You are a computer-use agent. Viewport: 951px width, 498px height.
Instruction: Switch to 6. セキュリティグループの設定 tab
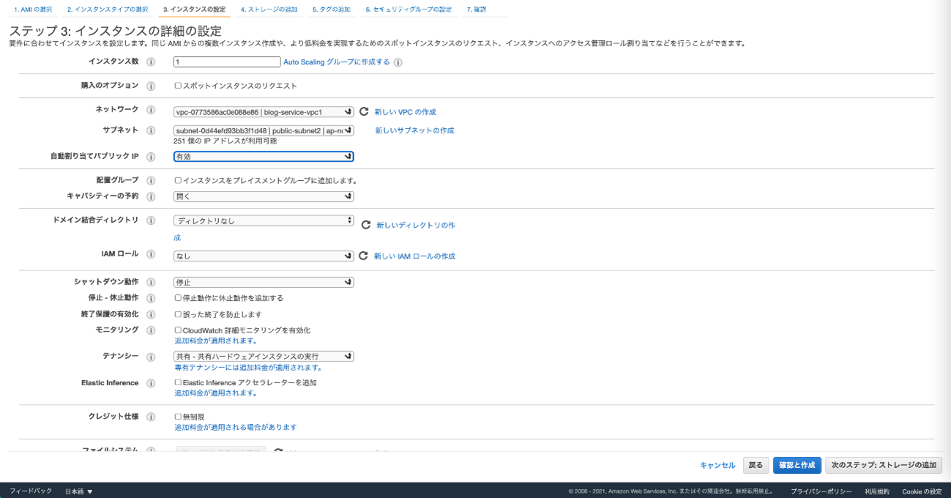408,10
